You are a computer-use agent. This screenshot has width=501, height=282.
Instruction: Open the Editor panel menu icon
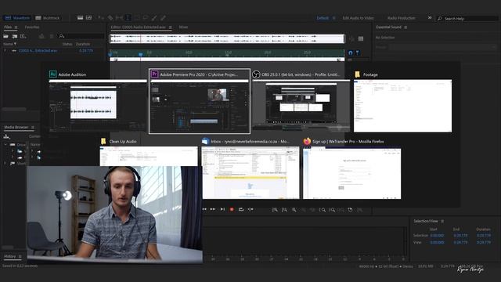(171, 27)
